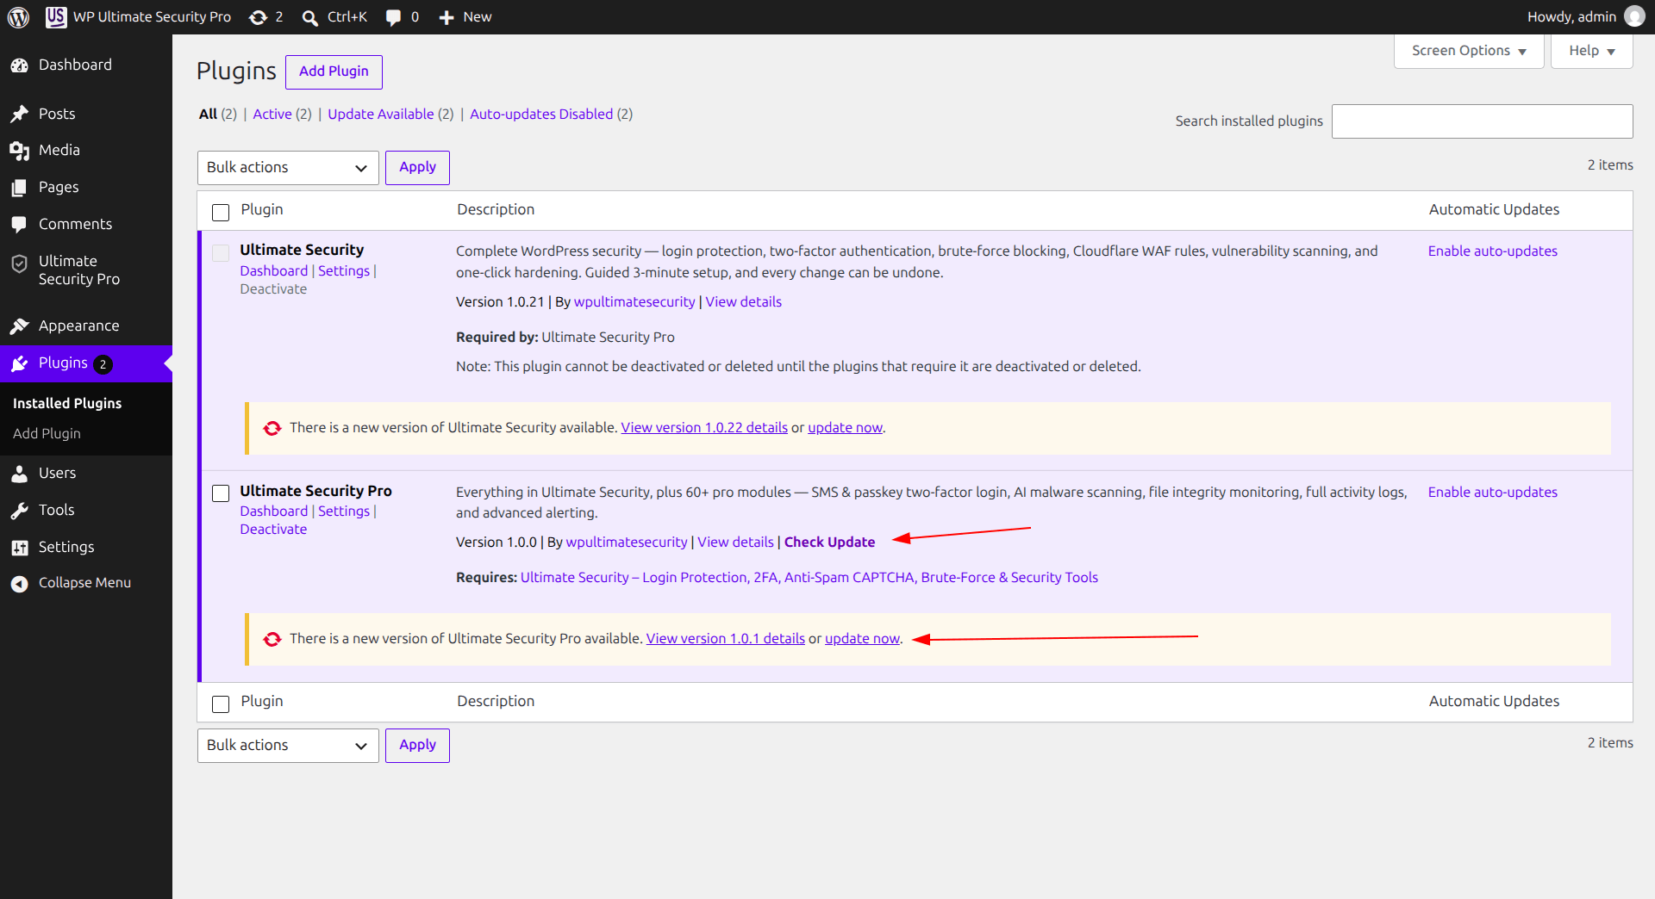Filter by Update Available plugins

click(x=380, y=114)
